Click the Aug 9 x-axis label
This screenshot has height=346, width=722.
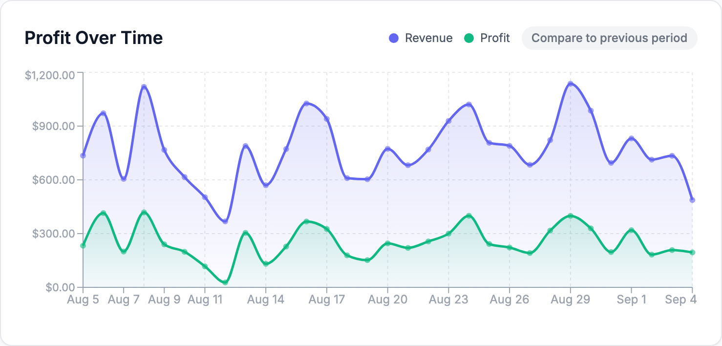click(x=164, y=300)
